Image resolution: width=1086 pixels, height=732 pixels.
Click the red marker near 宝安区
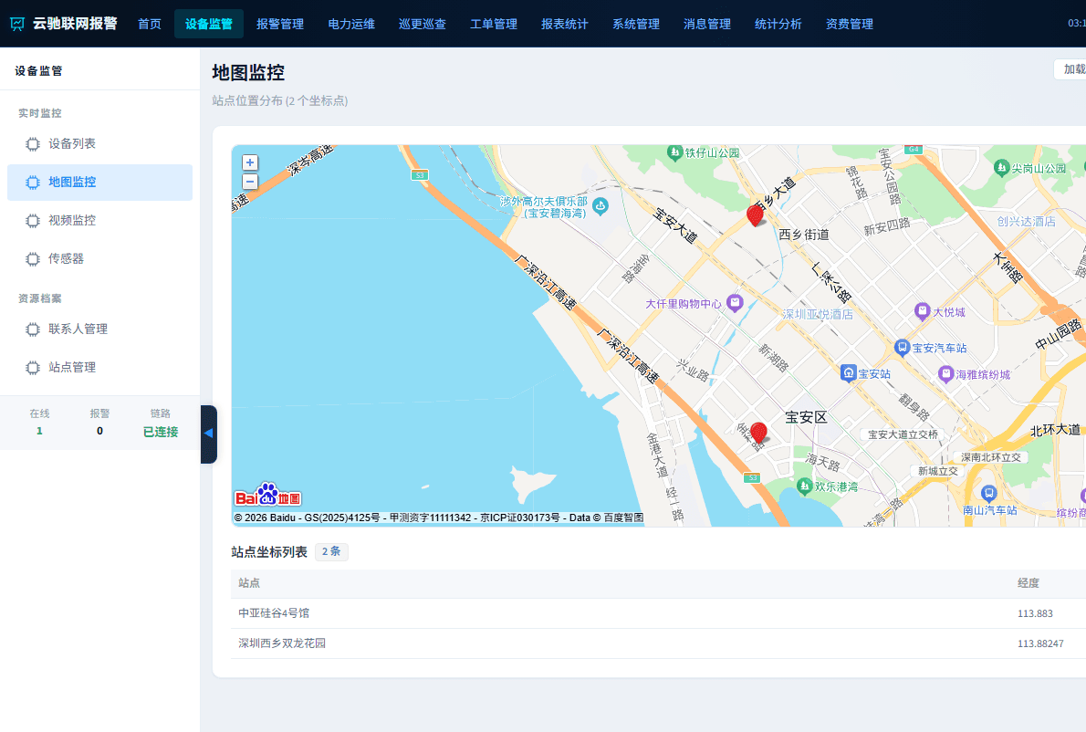coord(758,433)
